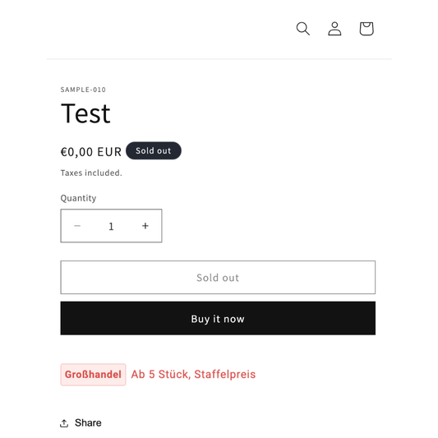Click the header divider line area
The height and width of the screenshot is (438, 438).
(219, 59)
